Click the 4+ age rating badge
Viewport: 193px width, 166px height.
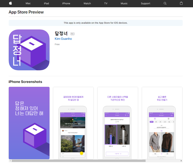point(72,34)
